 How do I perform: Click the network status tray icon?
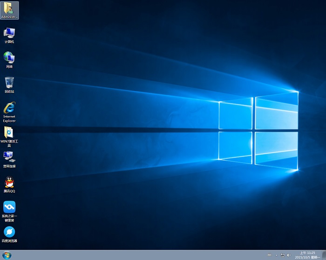click(x=282, y=255)
